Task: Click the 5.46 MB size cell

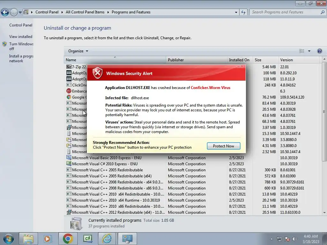Action: (269, 67)
